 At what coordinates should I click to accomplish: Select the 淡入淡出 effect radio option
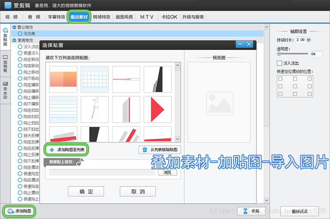pos(20,47)
